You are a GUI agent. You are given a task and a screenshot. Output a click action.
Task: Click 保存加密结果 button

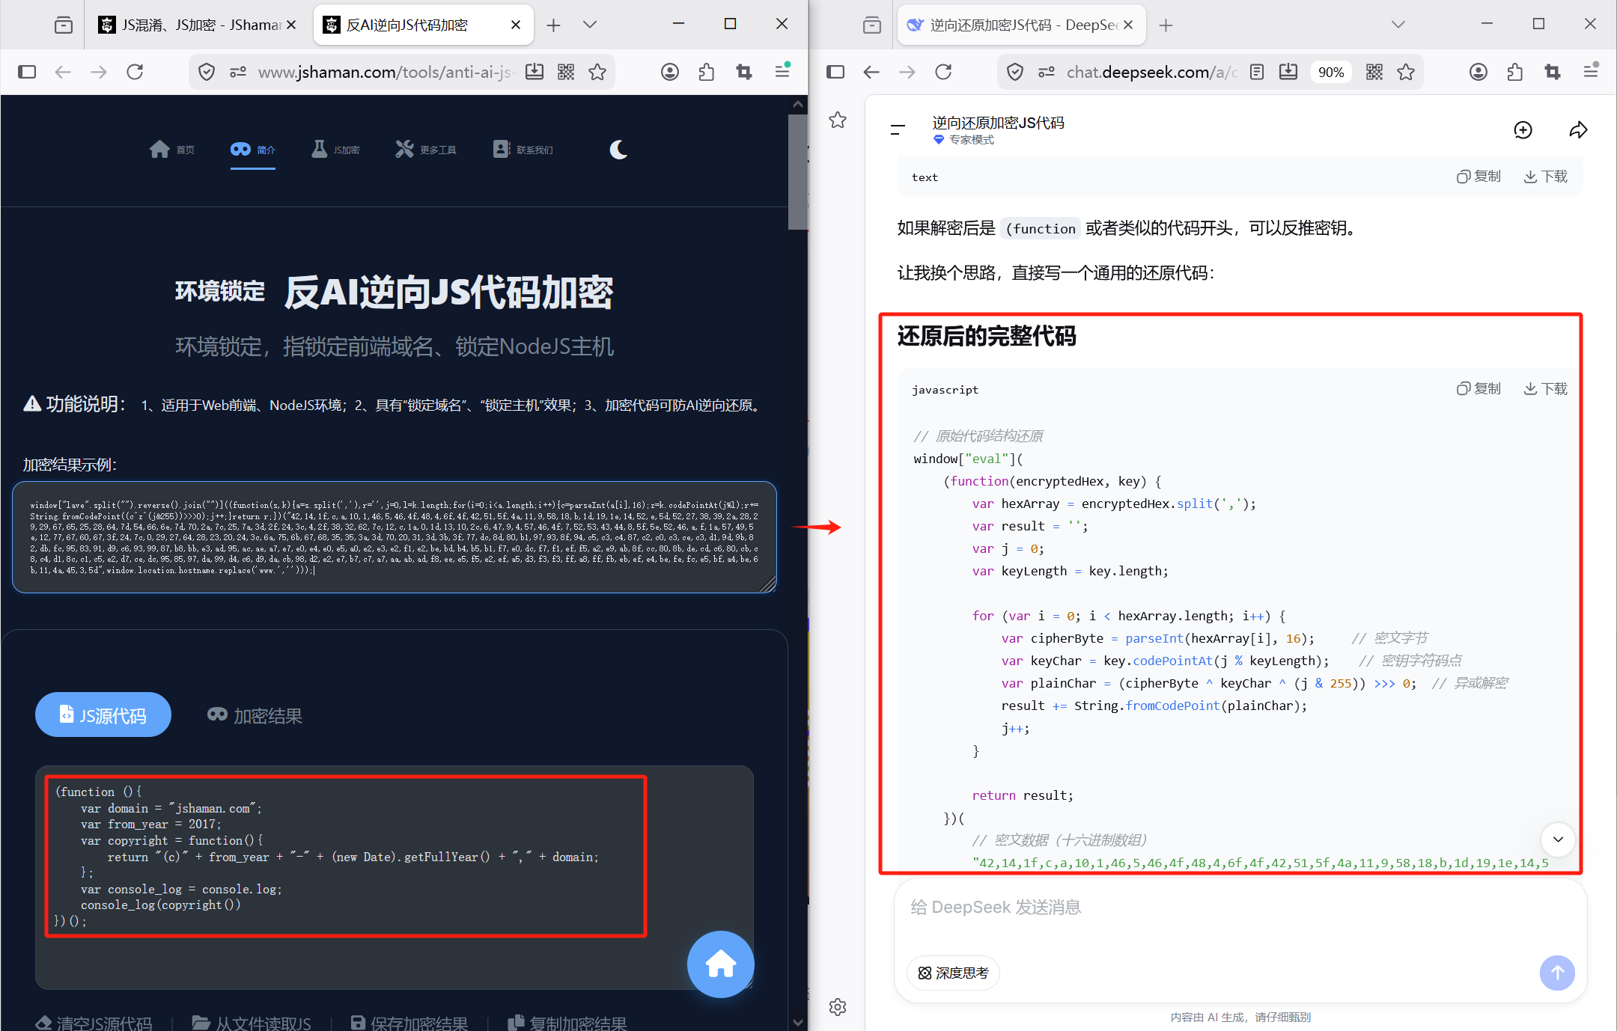(409, 1022)
